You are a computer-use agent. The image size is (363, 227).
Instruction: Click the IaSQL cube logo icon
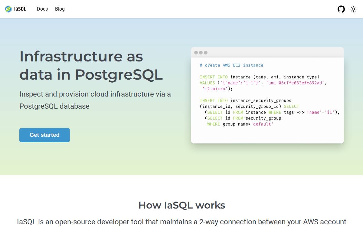point(8,9)
